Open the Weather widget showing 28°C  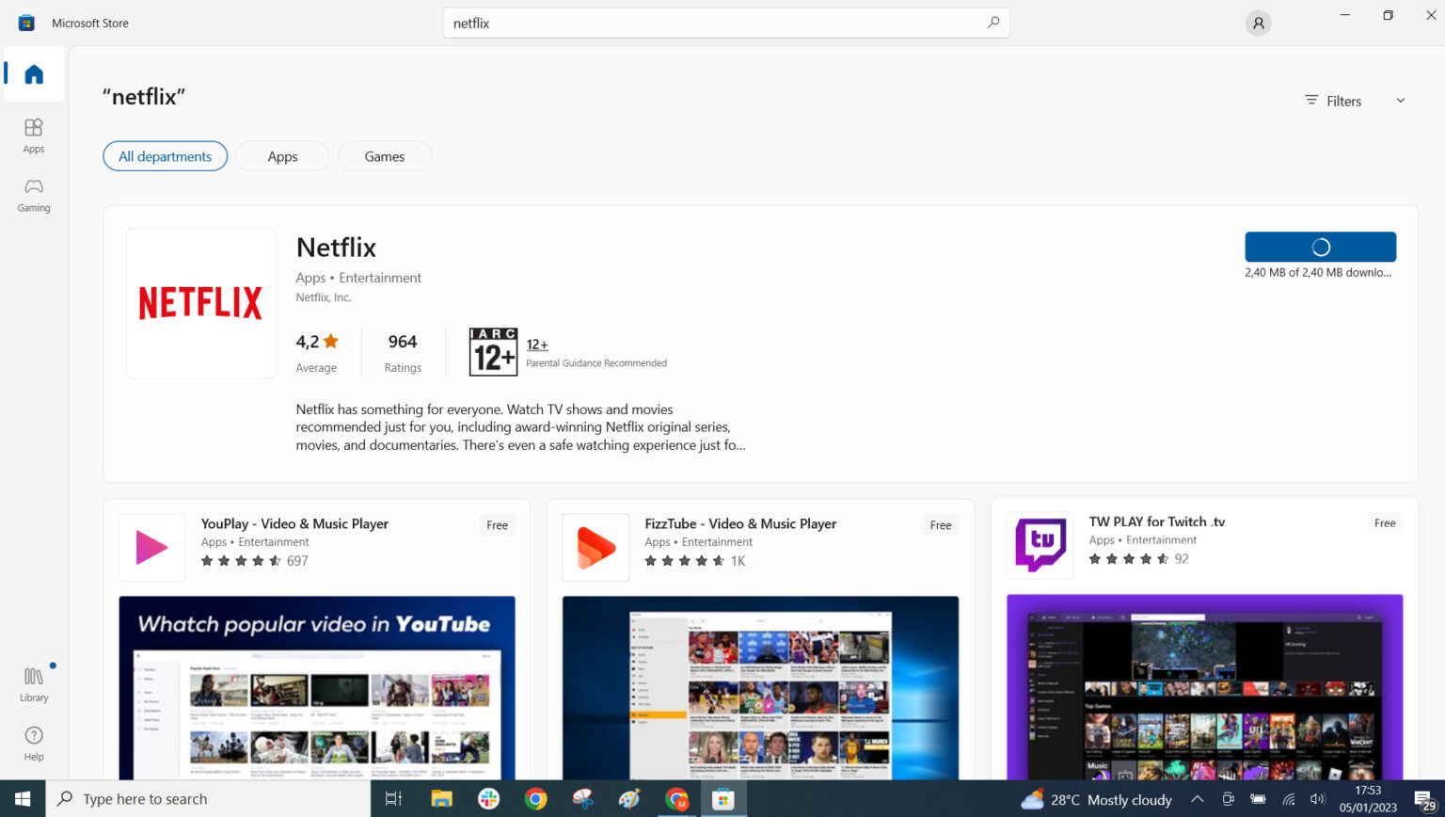[1097, 799]
